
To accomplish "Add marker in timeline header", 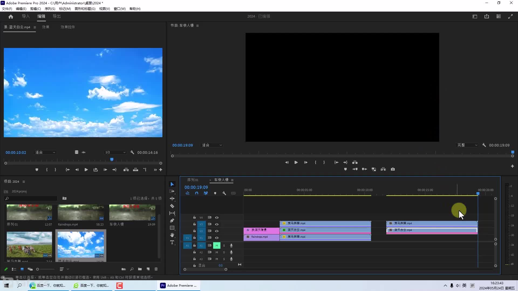I will (x=215, y=193).
